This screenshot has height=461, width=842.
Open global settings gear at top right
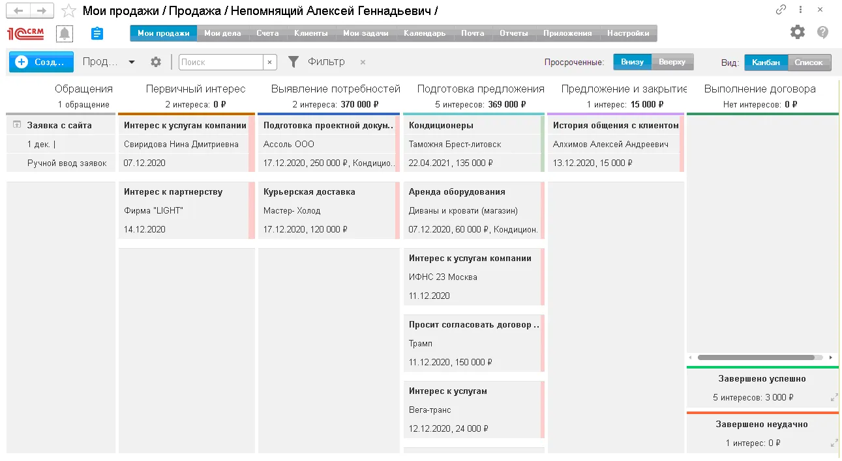pyautogui.click(x=797, y=33)
